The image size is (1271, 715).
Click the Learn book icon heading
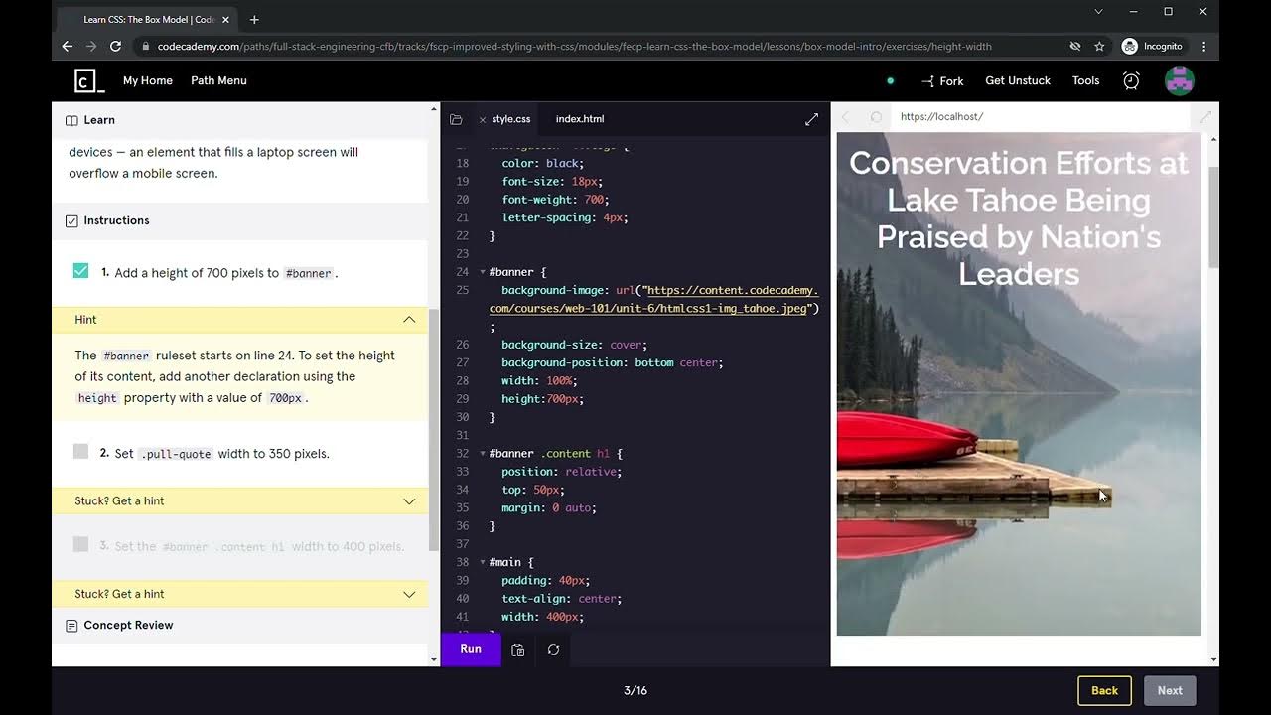click(71, 120)
